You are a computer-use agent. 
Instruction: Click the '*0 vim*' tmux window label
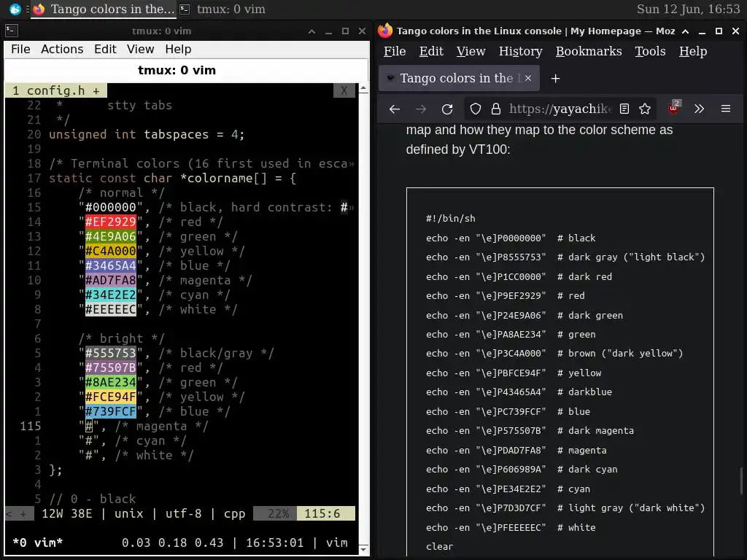38,542
